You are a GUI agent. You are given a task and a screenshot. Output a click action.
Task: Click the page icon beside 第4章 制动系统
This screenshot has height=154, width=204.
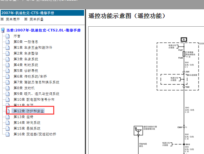tap(8, 65)
